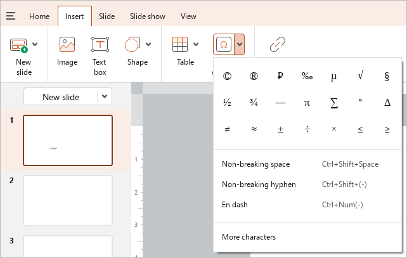Image resolution: width=407 pixels, height=258 pixels.
Task: Select slide 3 thumbnail
Action: click(x=68, y=247)
